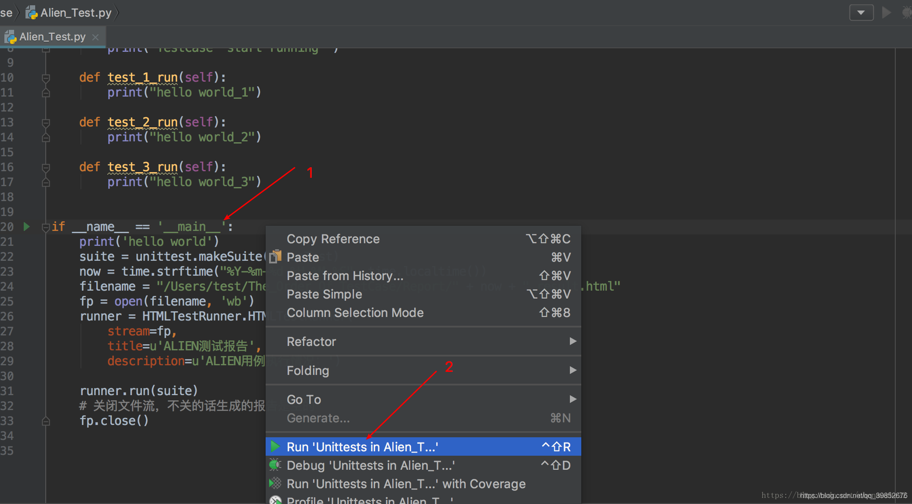Click the bug icon beside Debug 'Unittests in Alien_T...'

275,465
